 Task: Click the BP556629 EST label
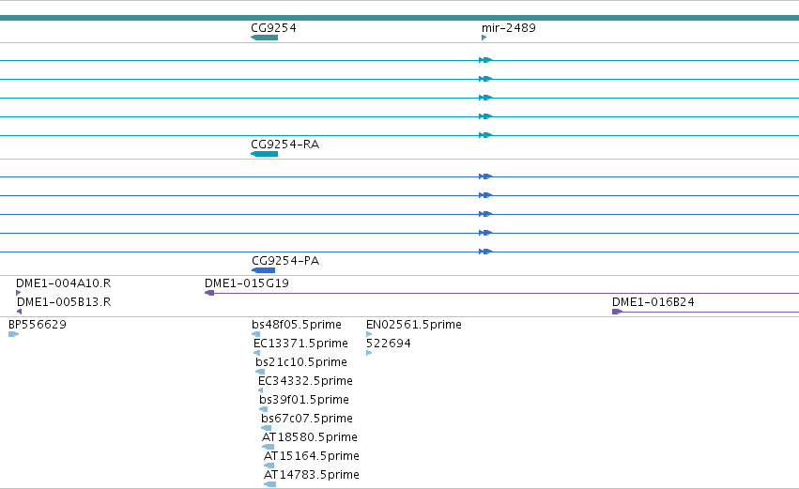point(38,325)
